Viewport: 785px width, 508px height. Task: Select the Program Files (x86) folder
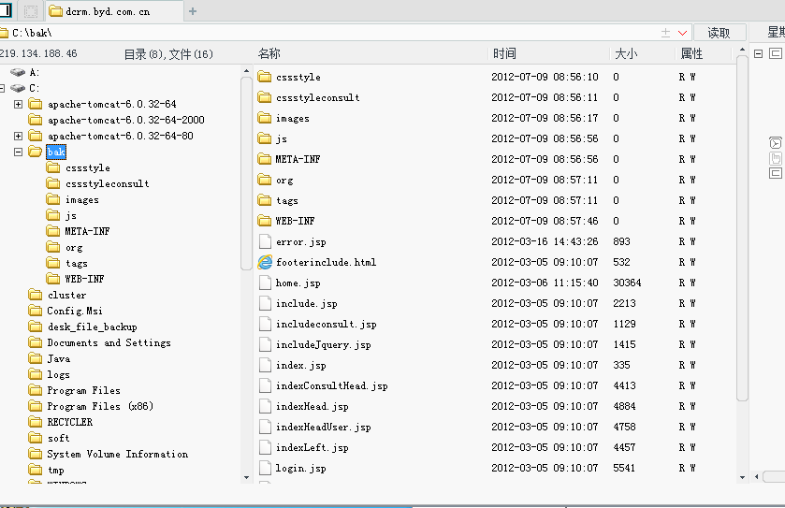[100, 406]
